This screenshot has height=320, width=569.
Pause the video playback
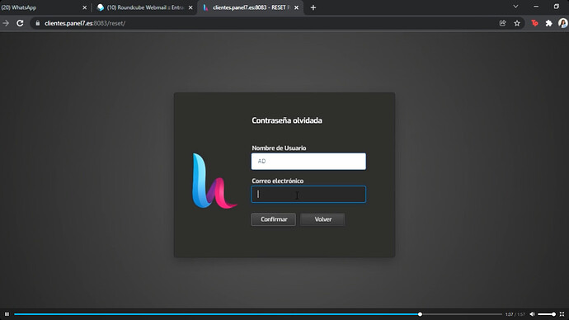click(7, 314)
